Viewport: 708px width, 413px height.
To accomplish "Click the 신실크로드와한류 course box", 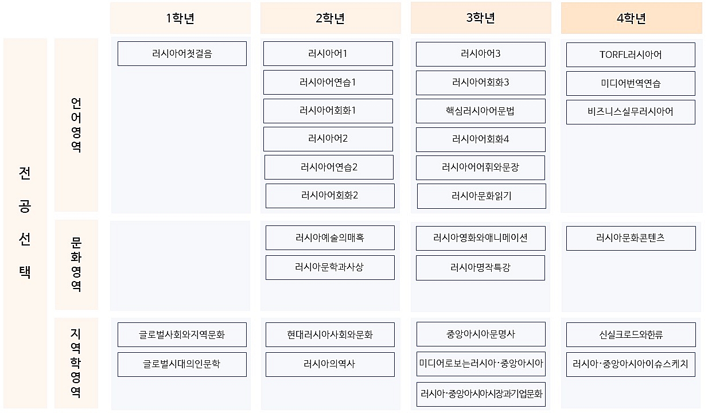I will (x=631, y=334).
